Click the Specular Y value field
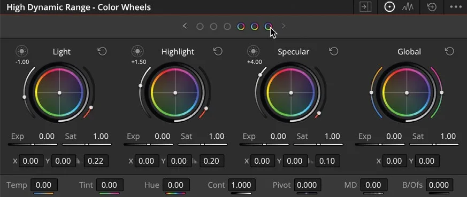 coord(295,161)
